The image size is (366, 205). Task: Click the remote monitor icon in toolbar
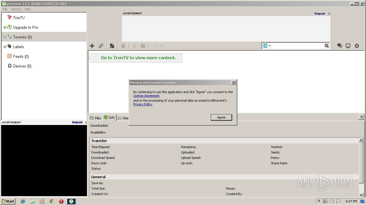(348, 46)
